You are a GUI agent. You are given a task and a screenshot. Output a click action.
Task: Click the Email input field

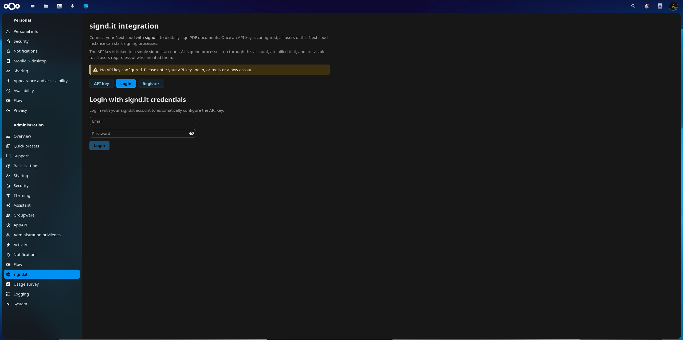coord(143,121)
